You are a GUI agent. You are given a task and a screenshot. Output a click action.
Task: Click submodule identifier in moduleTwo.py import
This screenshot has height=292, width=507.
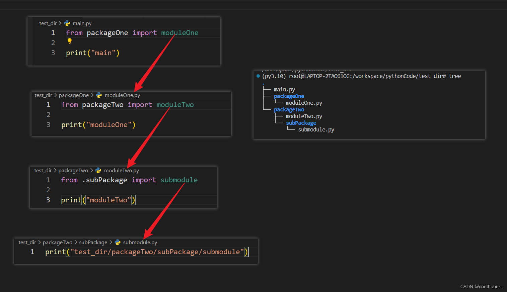point(179,180)
